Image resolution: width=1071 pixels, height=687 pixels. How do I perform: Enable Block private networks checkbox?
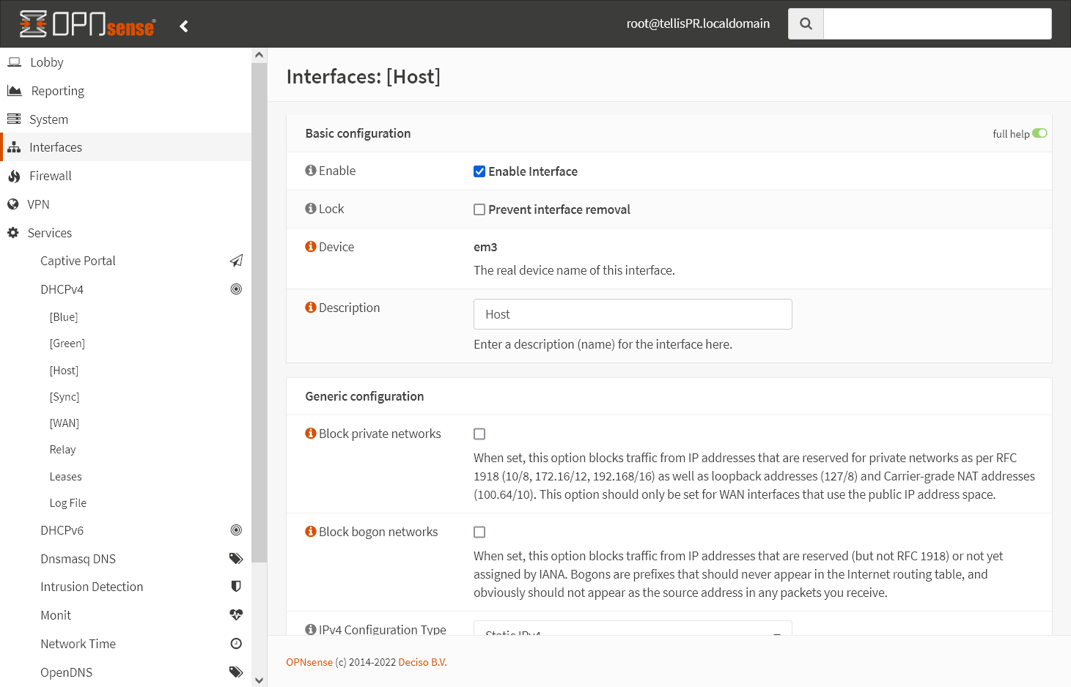pos(479,434)
